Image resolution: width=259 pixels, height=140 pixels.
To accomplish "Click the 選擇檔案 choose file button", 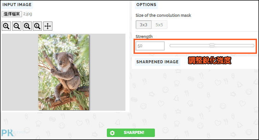I will click(x=12, y=14).
